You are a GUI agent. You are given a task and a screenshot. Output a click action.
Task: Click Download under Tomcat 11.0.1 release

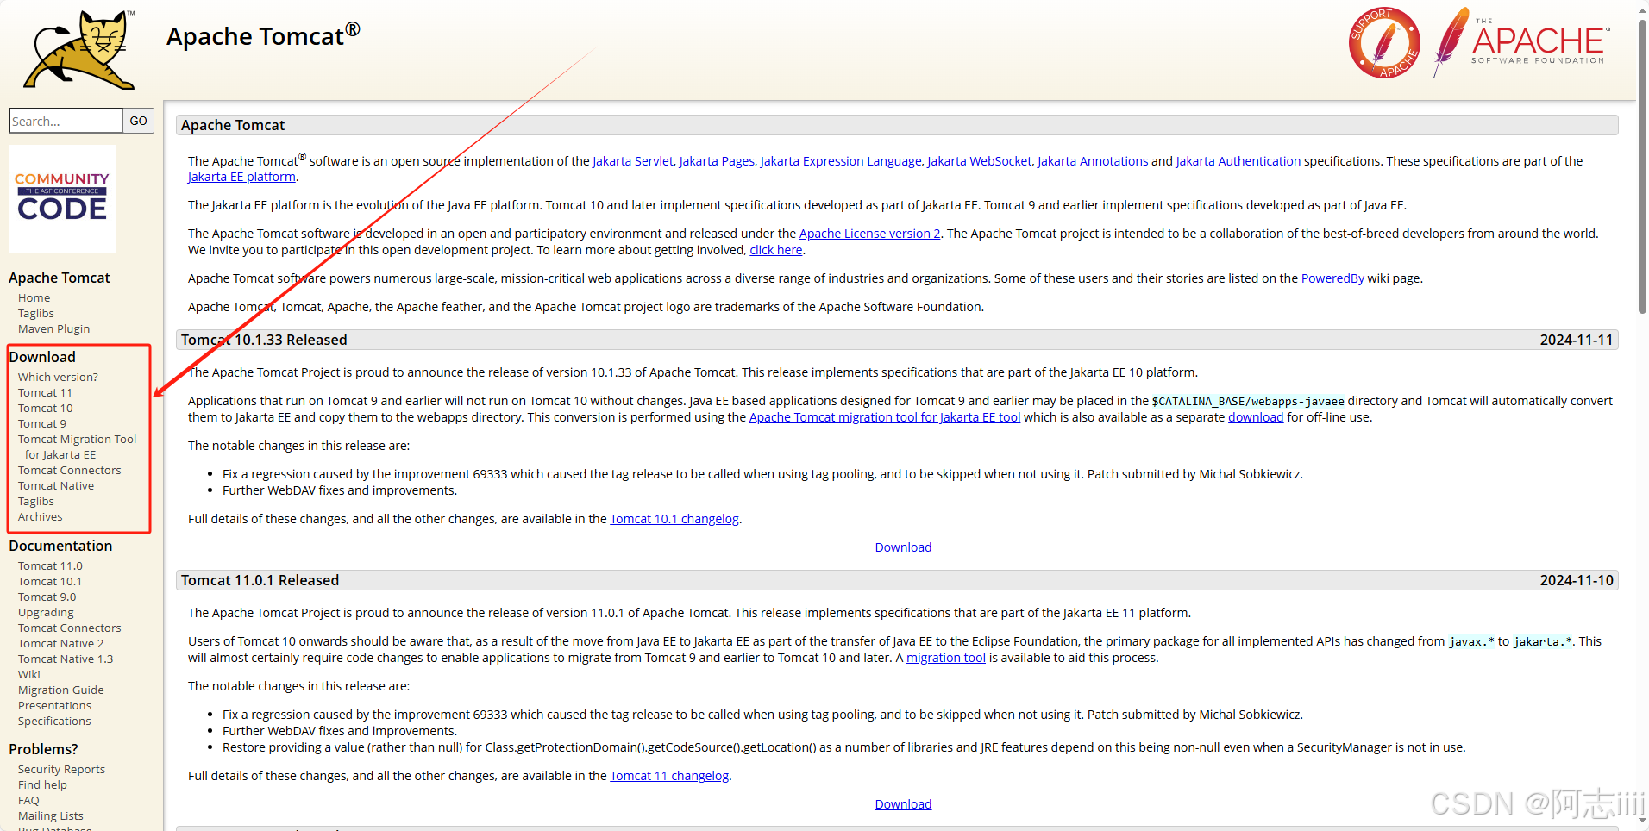click(x=903, y=804)
